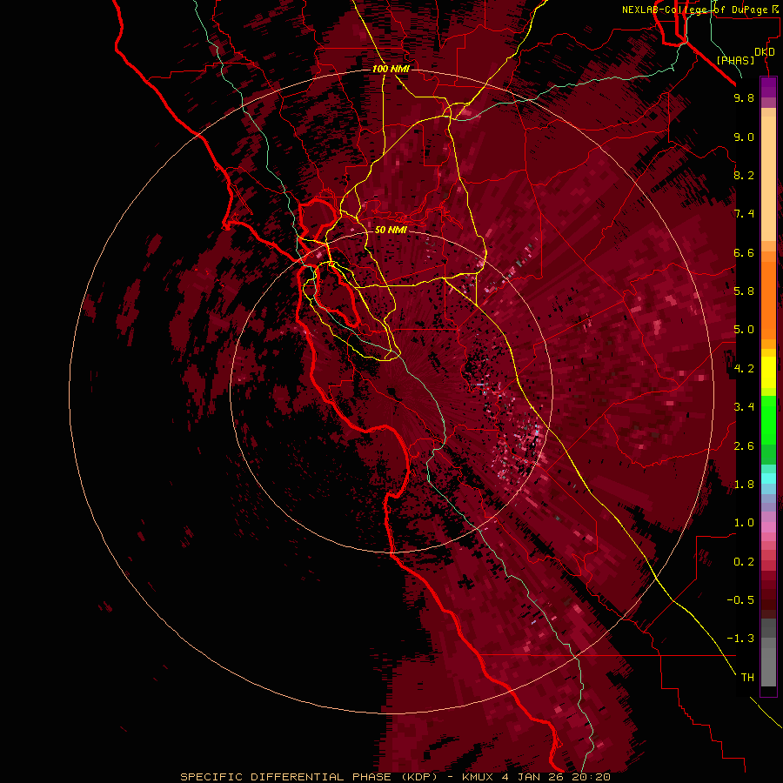Click the 9.0 value on the color scale
Screen dimensions: 783x783
744,137
